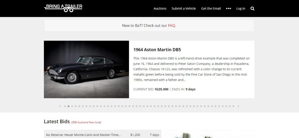
Task: Open Get the Email page
Action: pyautogui.click(x=211, y=8)
